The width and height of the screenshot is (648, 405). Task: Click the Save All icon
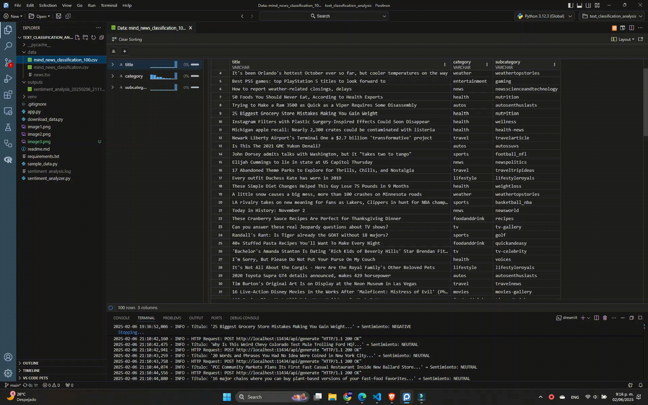tap(68, 16)
